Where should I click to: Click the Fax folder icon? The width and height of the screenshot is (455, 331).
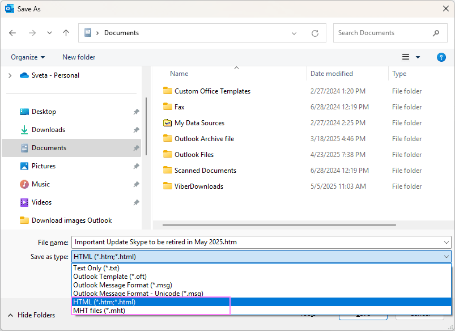167,107
